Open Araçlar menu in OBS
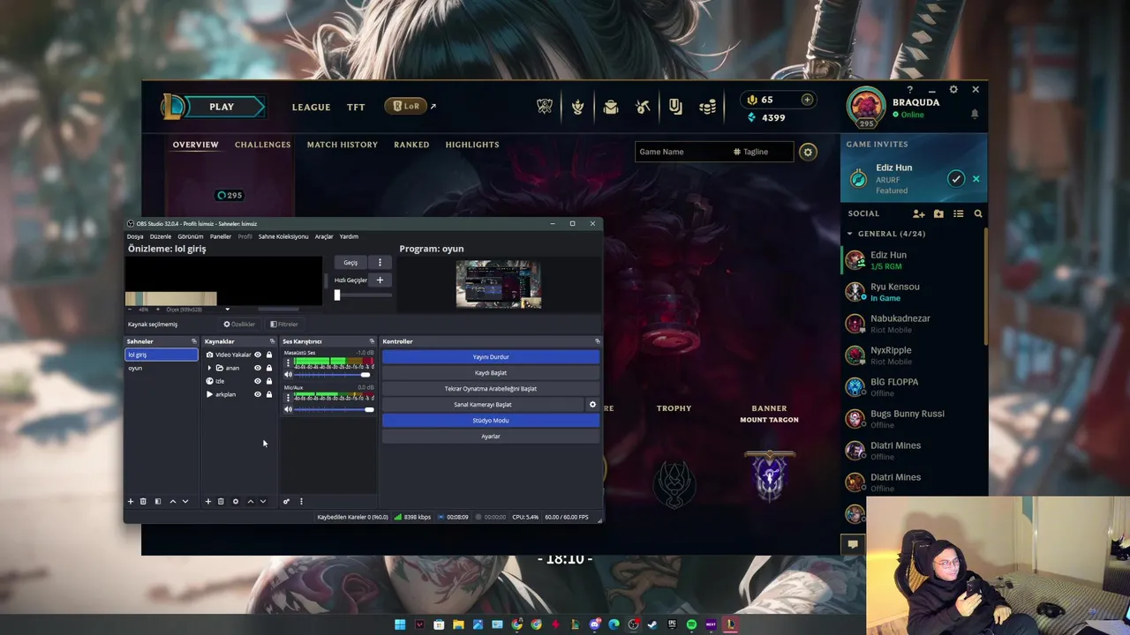Screen dimensions: 1130x635 point(324,236)
